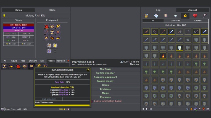Click the trophy icon beside player name
The image size is (211, 118).
(4, 16)
